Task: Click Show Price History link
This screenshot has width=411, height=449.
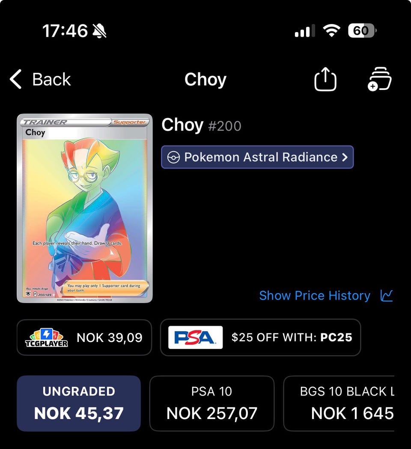Action: tap(315, 295)
